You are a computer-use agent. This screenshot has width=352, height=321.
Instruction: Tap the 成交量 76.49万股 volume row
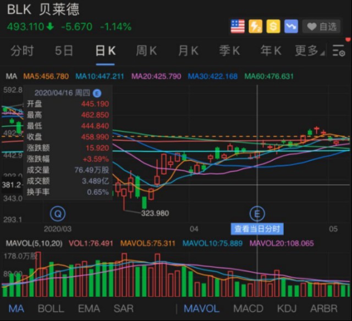(68, 170)
